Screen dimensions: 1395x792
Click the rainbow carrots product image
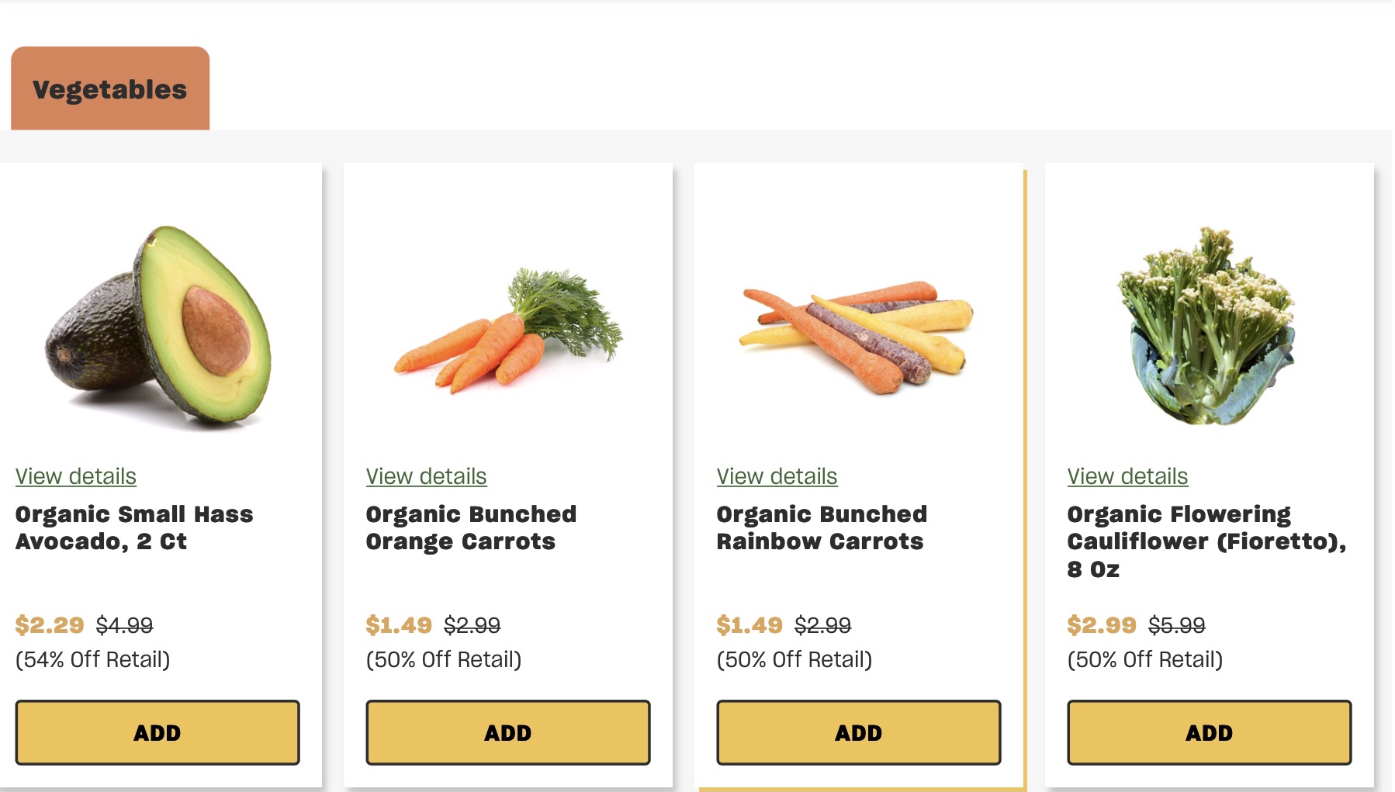coord(857,335)
